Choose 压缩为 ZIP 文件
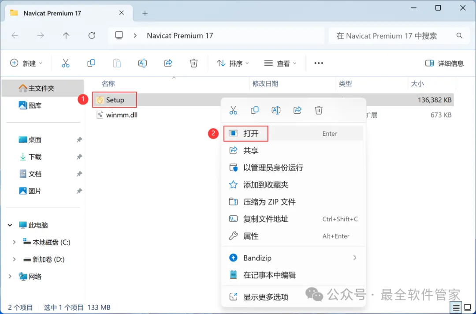The width and height of the screenshot is (476, 314). pyautogui.click(x=293, y=202)
